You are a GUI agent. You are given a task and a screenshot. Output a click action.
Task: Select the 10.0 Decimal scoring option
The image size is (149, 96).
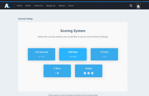tap(41, 54)
